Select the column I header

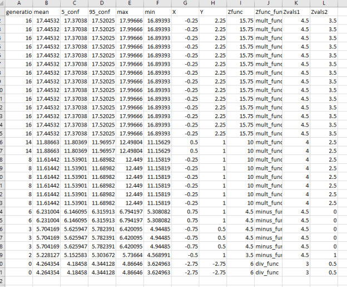pos(240,3)
